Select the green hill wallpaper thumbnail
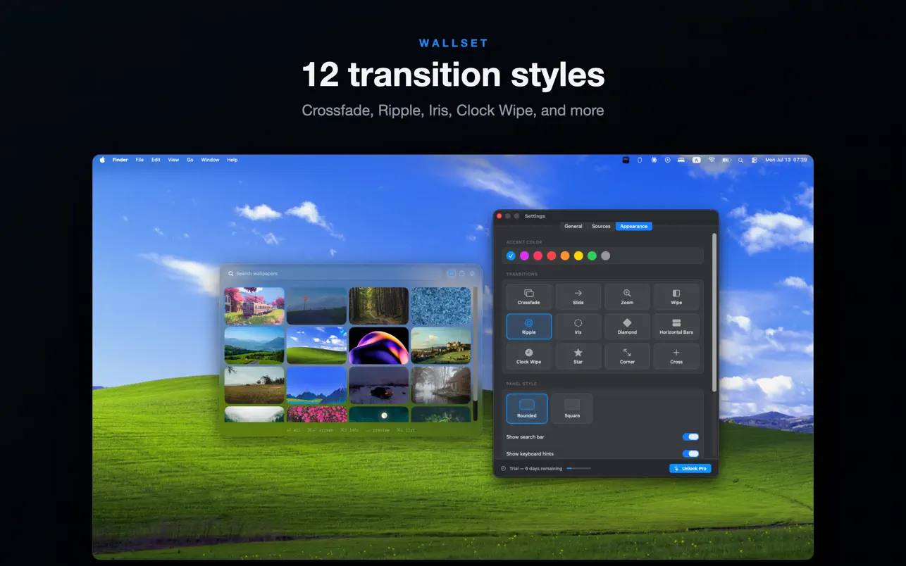The width and height of the screenshot is (906, 566). tap(316, 346)
